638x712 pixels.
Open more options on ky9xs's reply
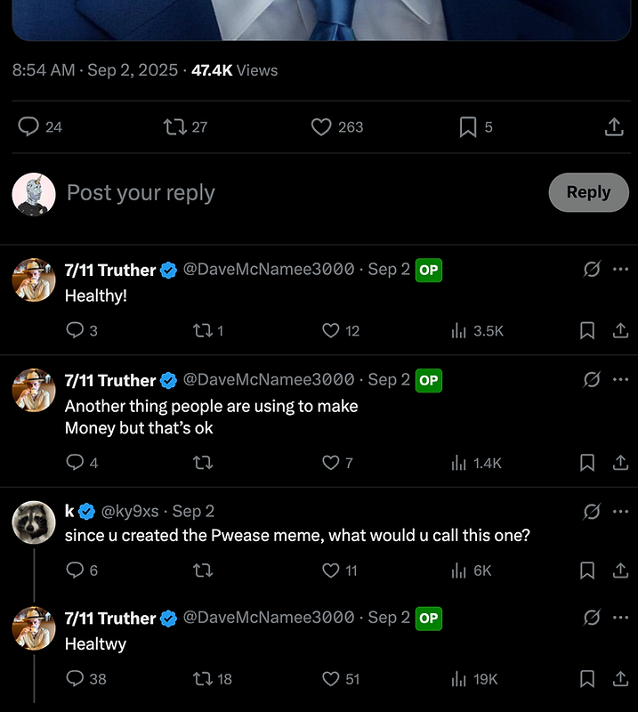point(619,512)
